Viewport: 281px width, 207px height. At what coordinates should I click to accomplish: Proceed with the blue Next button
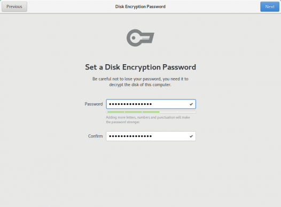click(x=270, y=6)
